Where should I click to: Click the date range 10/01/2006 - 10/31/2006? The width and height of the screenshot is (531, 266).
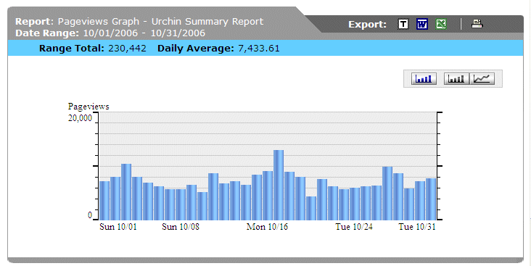click(144, 33)
